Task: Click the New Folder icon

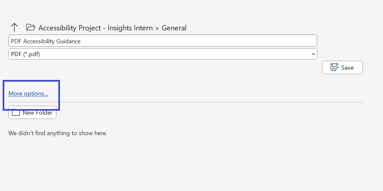Action: tap(16, 113)
